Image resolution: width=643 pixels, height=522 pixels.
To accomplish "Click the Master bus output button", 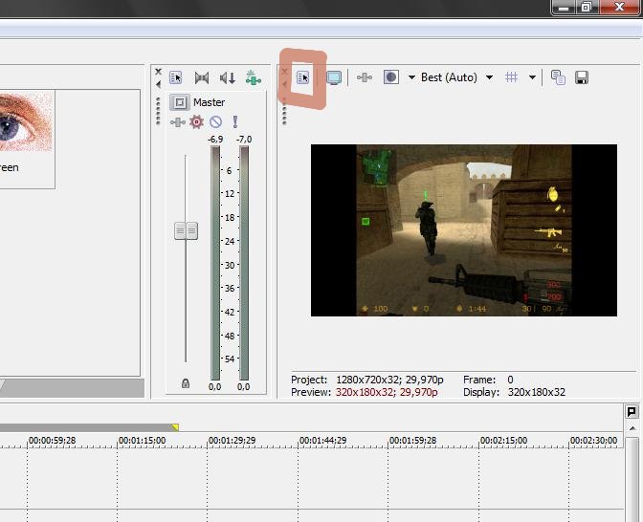I will (180, 102).
